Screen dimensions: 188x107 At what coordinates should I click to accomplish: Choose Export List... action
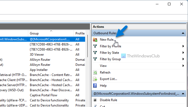(x=109, y=79)
